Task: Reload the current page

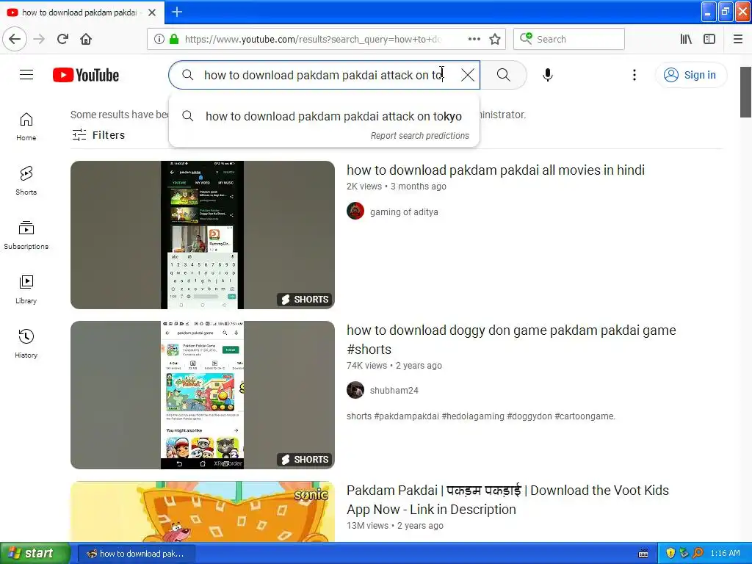Action: pos(63,39)
